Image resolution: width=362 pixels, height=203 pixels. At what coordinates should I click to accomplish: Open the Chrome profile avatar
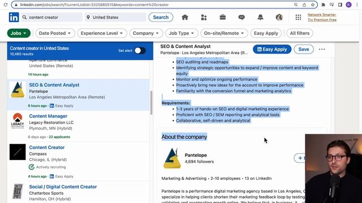pyautogui.click(x=348, y=5)
